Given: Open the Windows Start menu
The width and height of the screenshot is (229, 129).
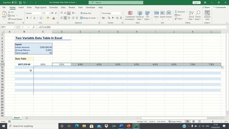Looking at the screenshot, I should pyautogui.click(x=4, y=126).
